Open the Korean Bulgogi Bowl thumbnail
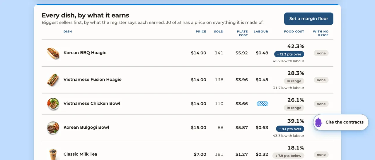375x160 pixels. pyautogui.click(x=53, y=128)
